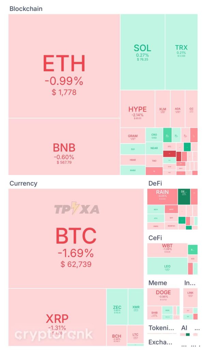Open the BCH tile
Image resolution: width=206 pixels, height=350 pixels.
[x=117, y=336]
